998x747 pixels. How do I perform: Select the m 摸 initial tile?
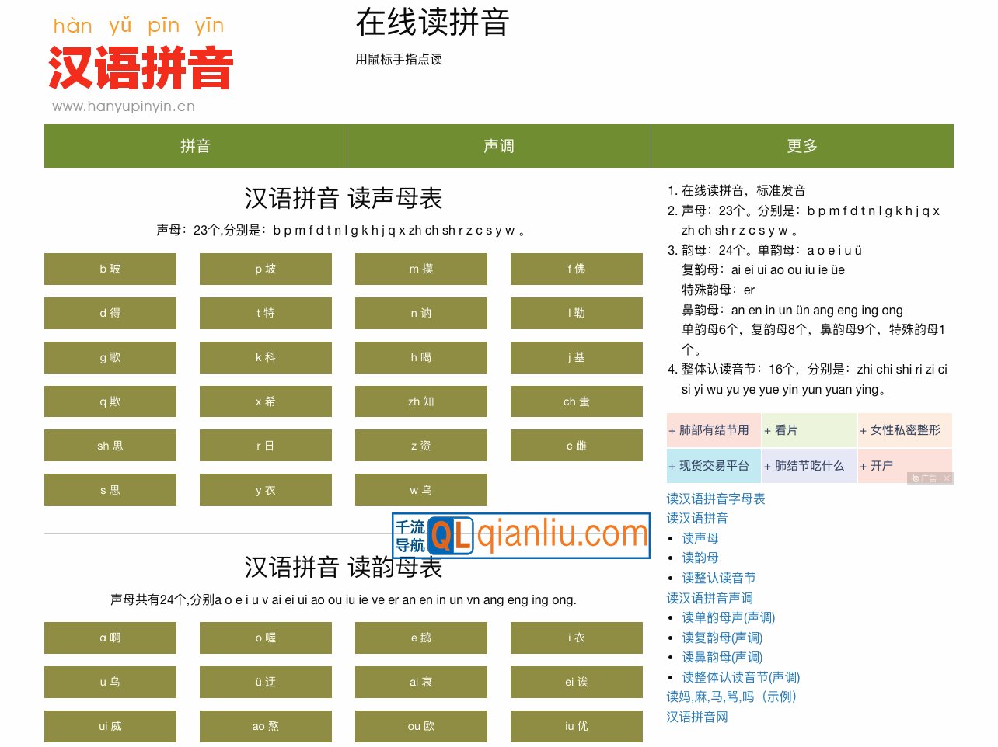pos(420,269)
